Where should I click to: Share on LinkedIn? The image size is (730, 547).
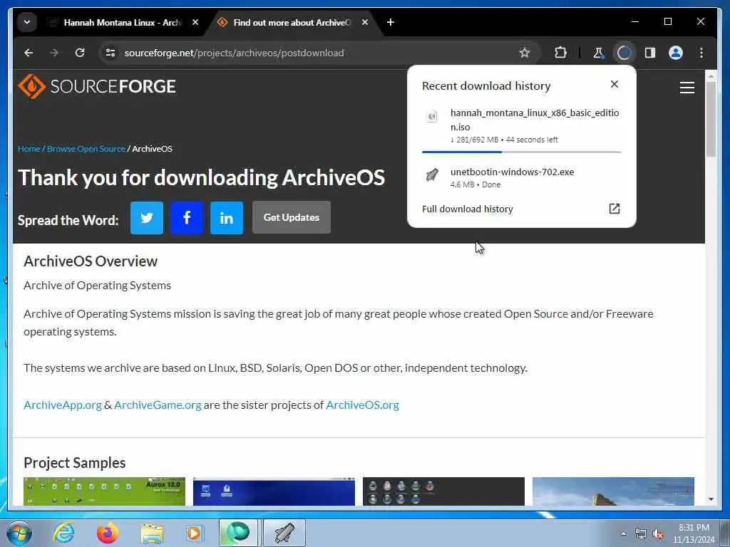click(x=227, y=218)
